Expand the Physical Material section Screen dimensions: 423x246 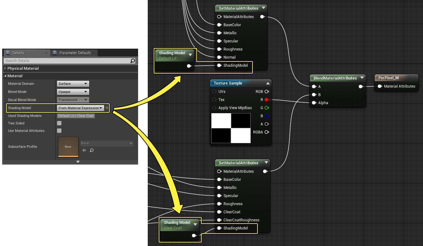tap(5, 68)
